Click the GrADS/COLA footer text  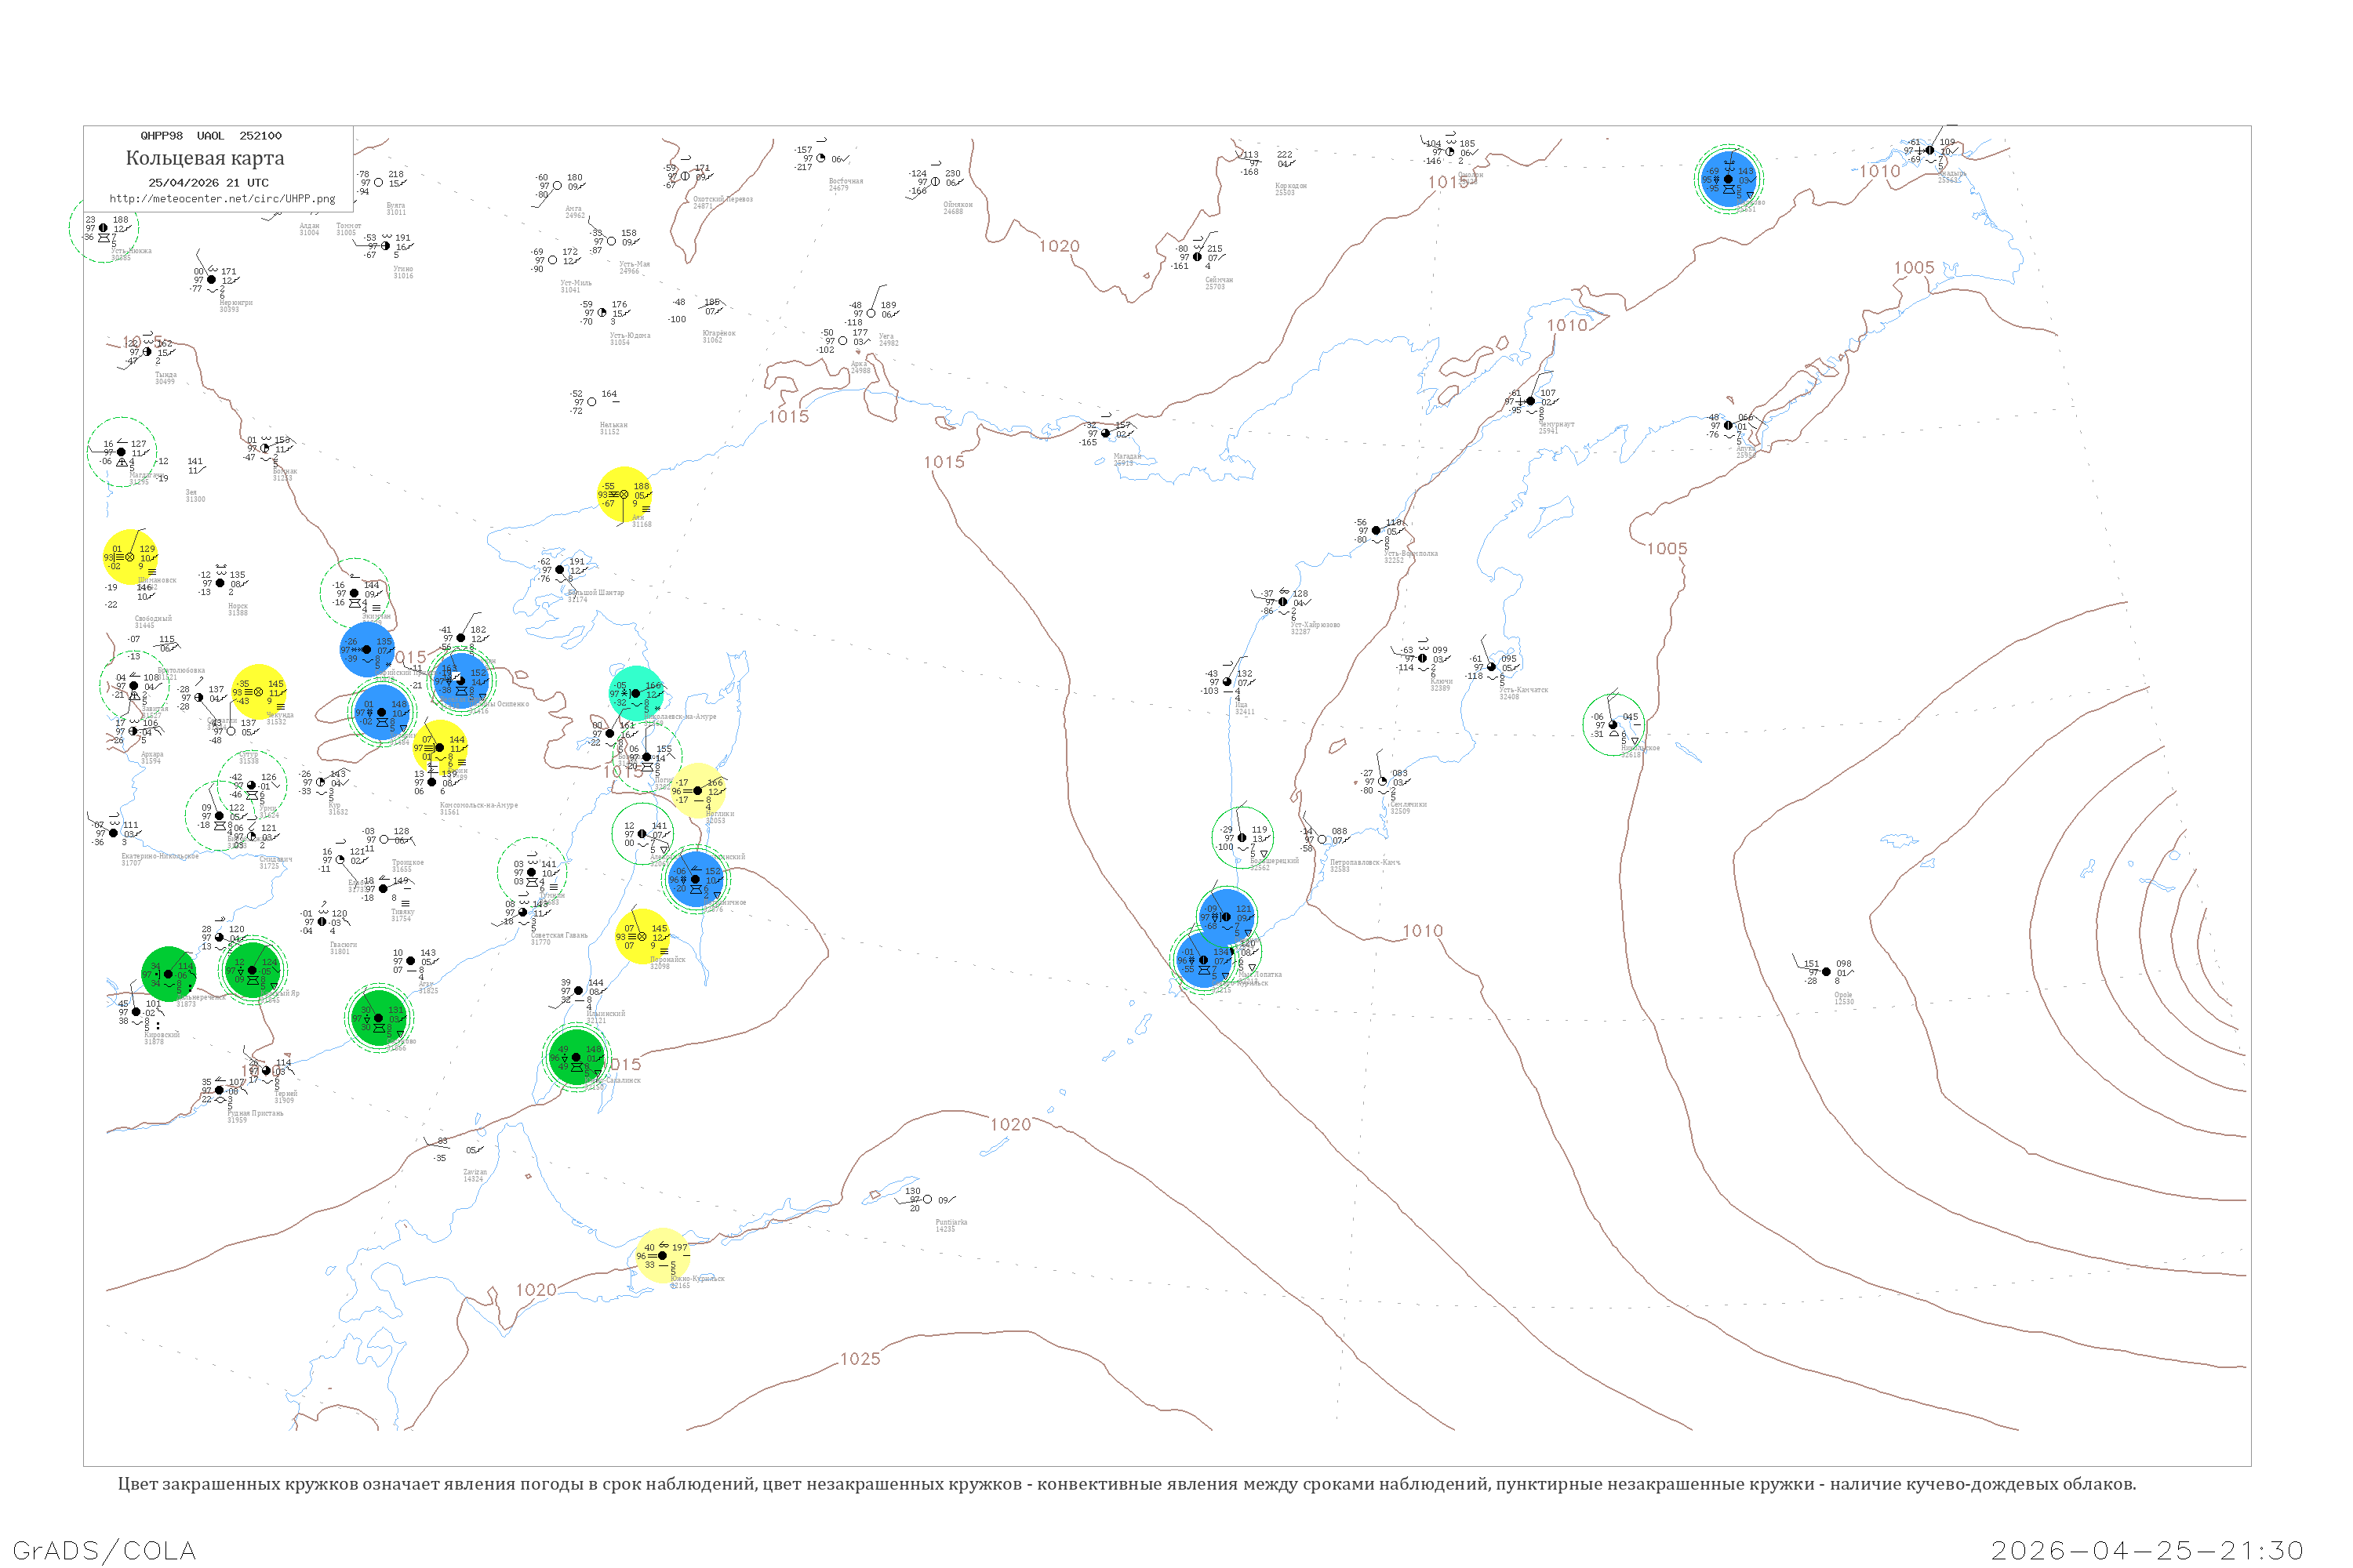click(x=104, y=1550)
